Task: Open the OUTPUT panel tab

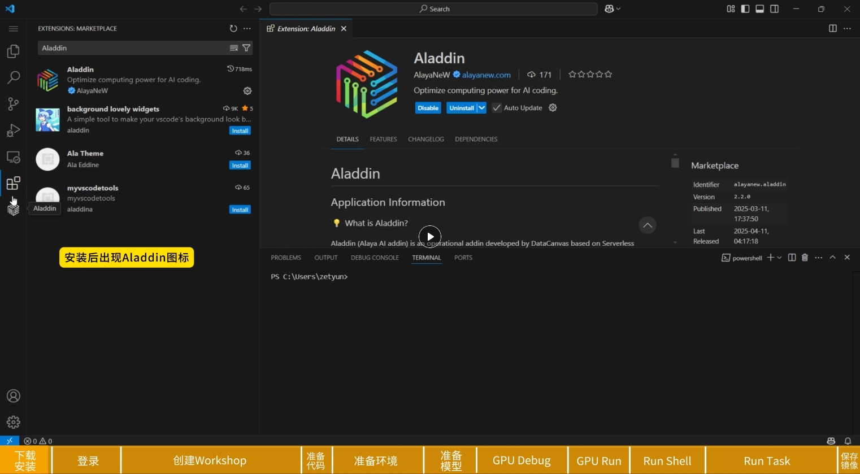Action: pyautogui.click(x=326, y=258)
